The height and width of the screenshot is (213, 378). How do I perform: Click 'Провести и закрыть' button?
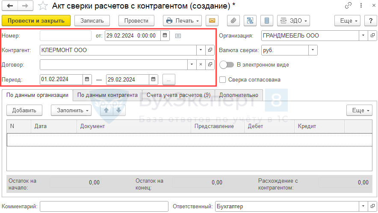click(36, 20)
